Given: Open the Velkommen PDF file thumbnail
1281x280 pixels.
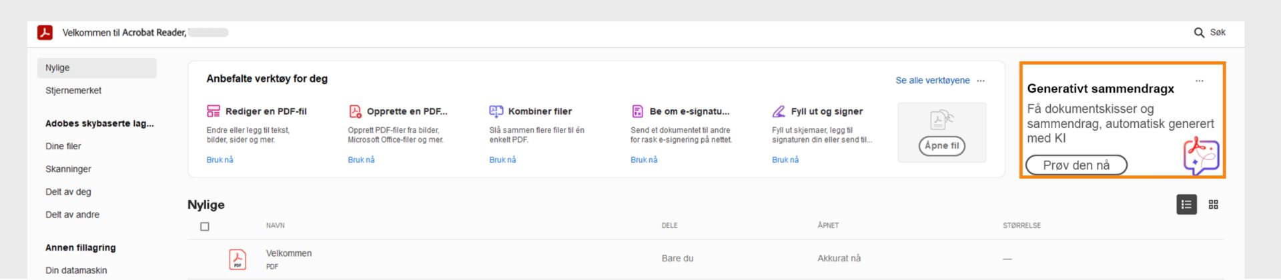Looking at the screenshot, I should click(238, 259).
